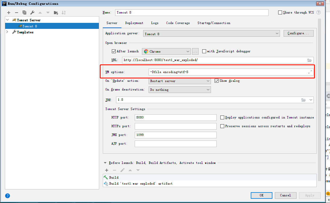Add new configuration with plus icon
The height and width of the screenshot is (203, 330).
click(9, 13)
